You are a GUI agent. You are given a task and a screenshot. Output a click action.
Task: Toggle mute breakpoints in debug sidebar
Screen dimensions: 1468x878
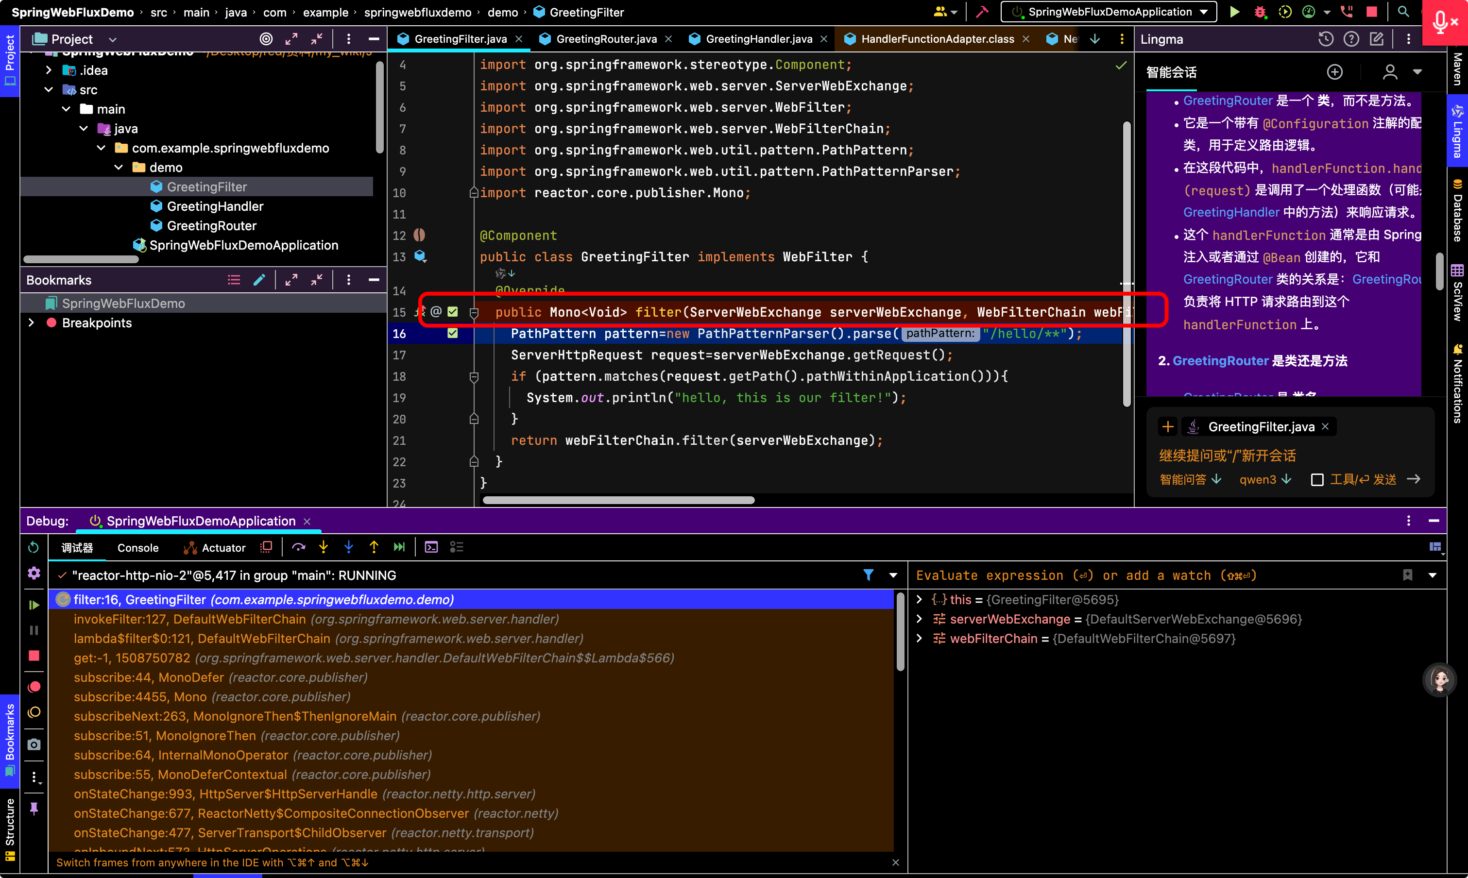coord(34,712)
